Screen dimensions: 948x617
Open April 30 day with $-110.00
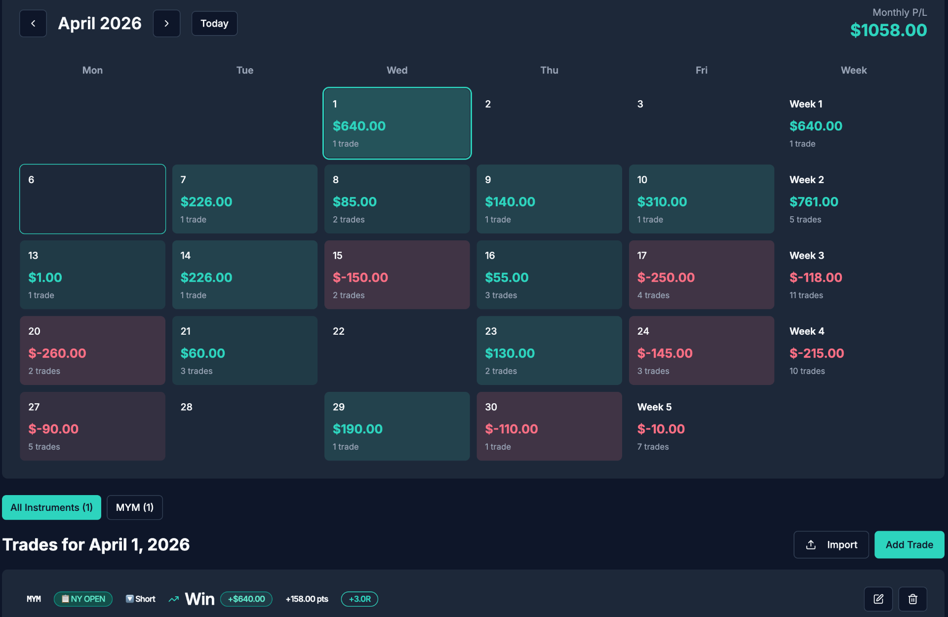coord(549,426)
